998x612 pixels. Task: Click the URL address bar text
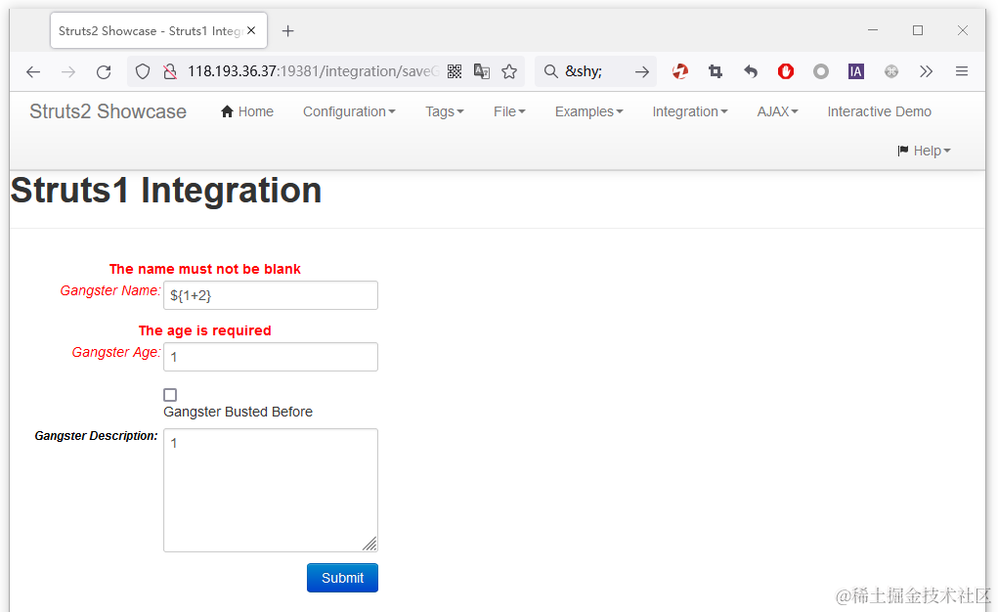(313, 71)
